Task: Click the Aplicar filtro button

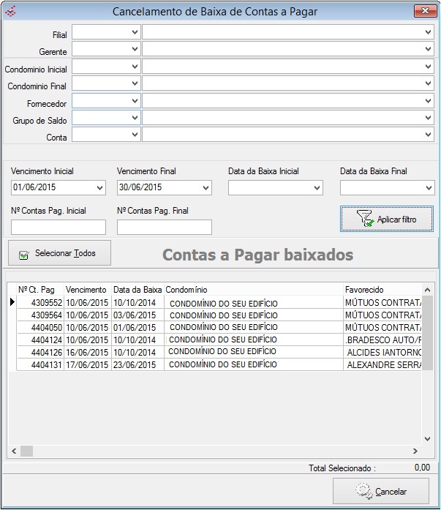Action: [x=386, y=219]
